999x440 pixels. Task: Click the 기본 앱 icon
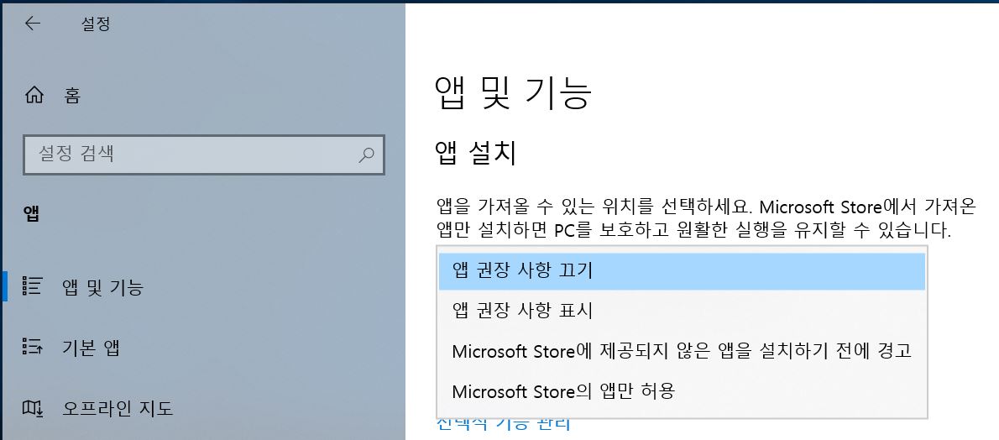32,347
